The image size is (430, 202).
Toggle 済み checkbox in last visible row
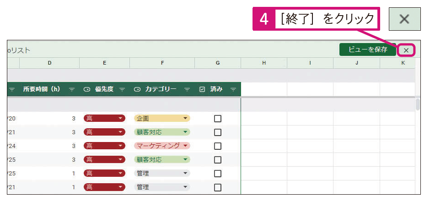pos(218,187)
